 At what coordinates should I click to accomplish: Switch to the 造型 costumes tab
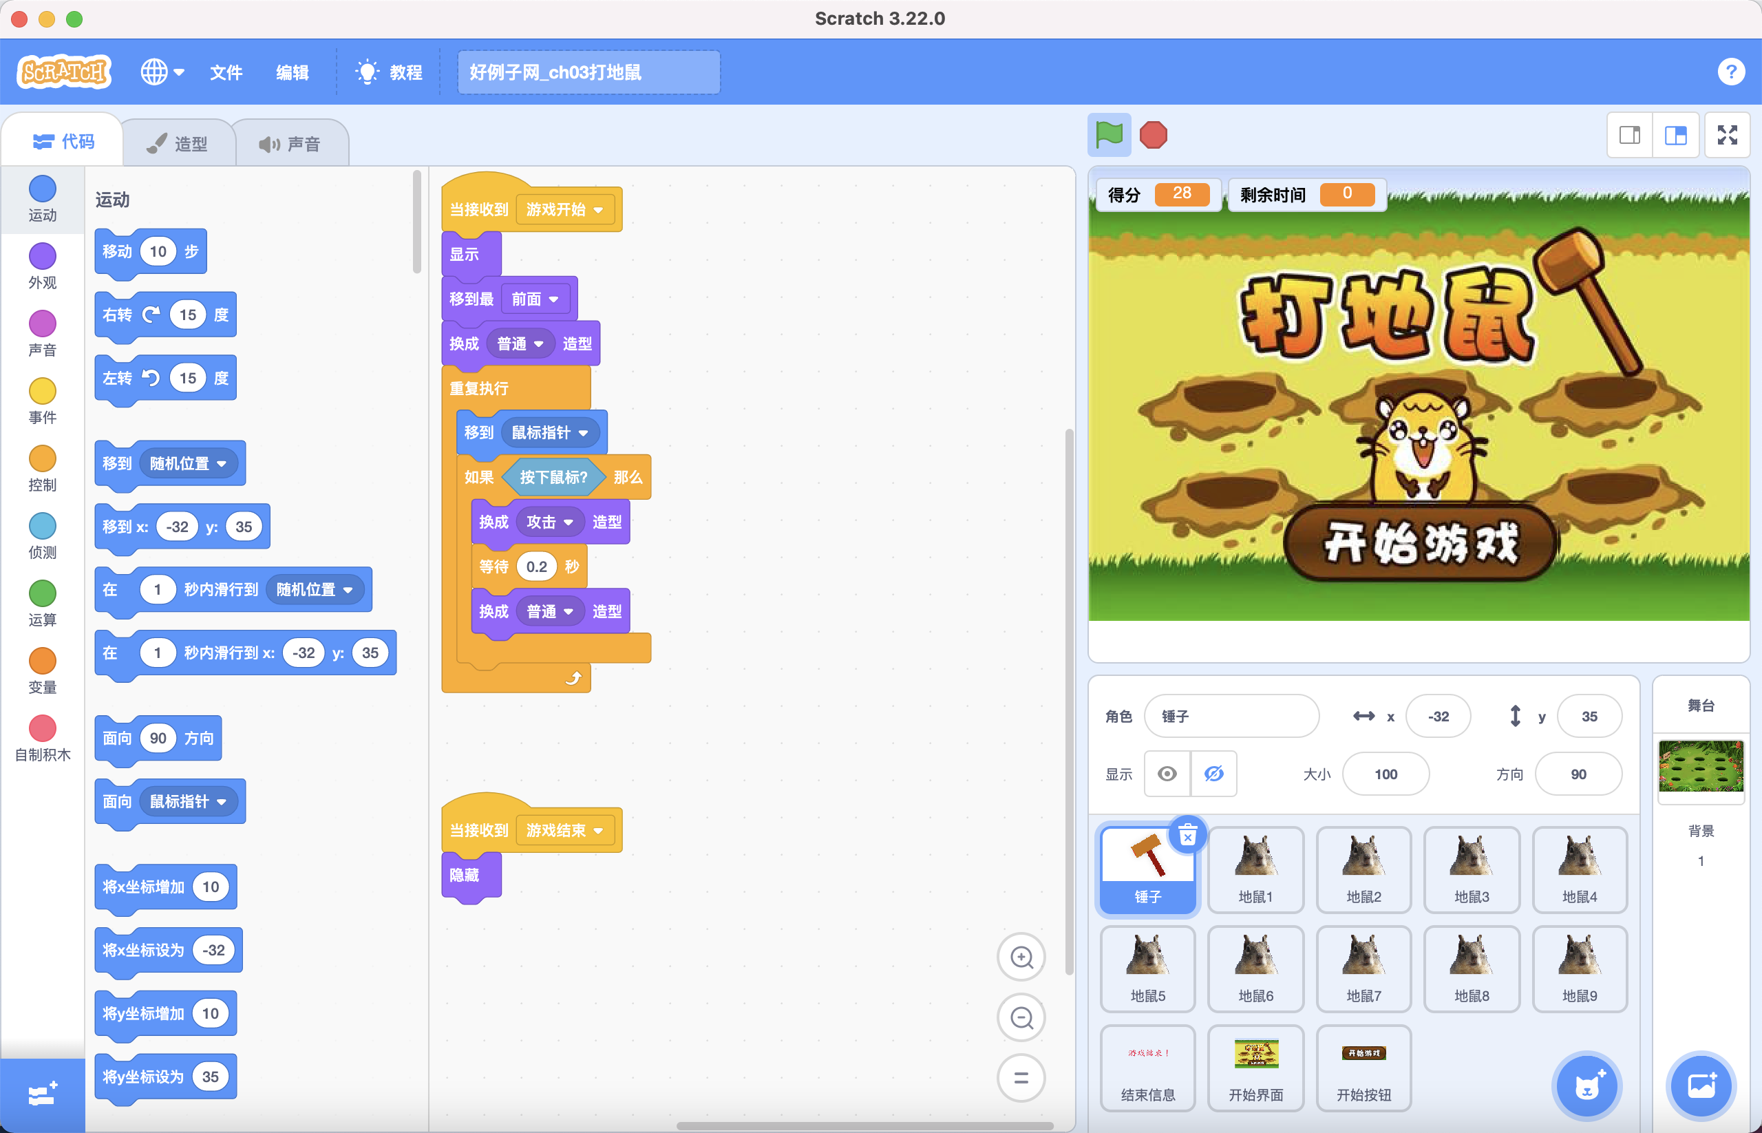pos(178,143)
